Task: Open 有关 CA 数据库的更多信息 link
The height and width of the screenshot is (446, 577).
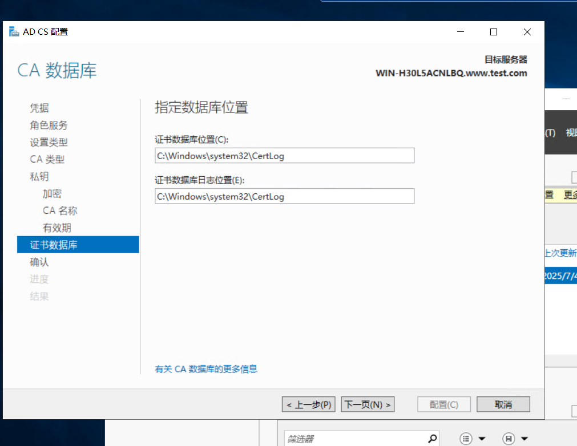Action: (206, 369)
